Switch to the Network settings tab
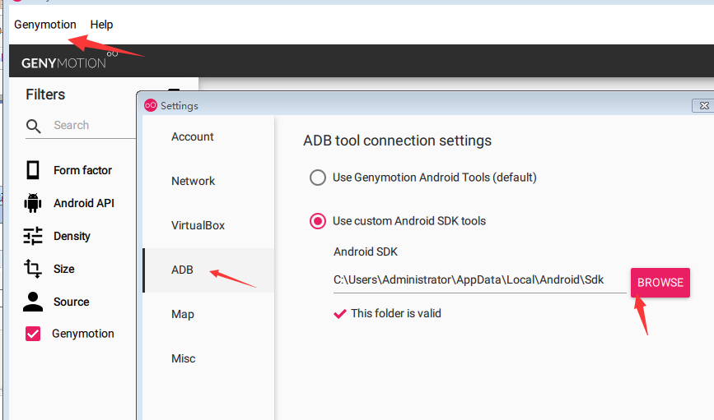 208,181
